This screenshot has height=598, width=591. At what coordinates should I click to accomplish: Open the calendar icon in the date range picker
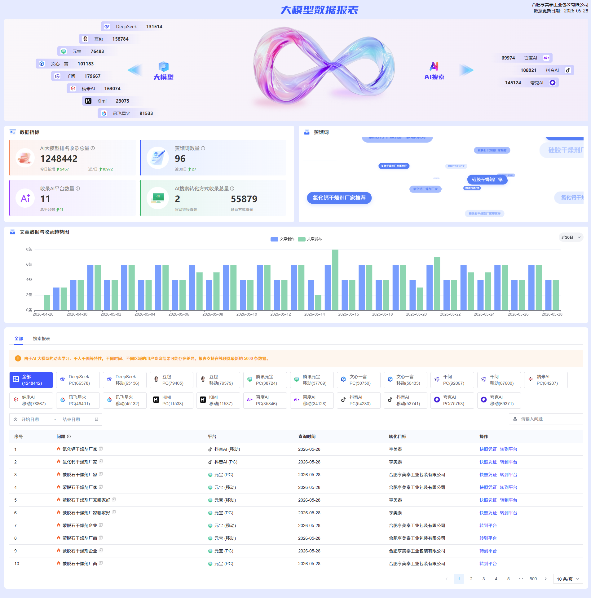click(96, 420)
